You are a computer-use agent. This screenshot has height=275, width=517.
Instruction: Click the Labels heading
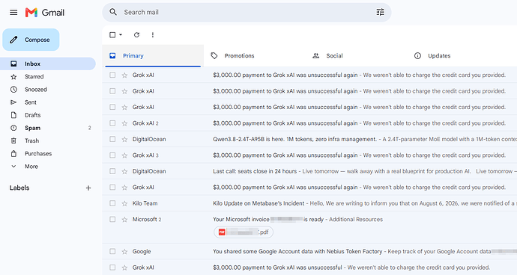pyautogui.click(x=19, y=188)
